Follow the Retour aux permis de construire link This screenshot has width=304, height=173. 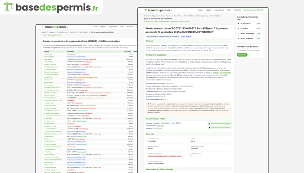(166, 22)
